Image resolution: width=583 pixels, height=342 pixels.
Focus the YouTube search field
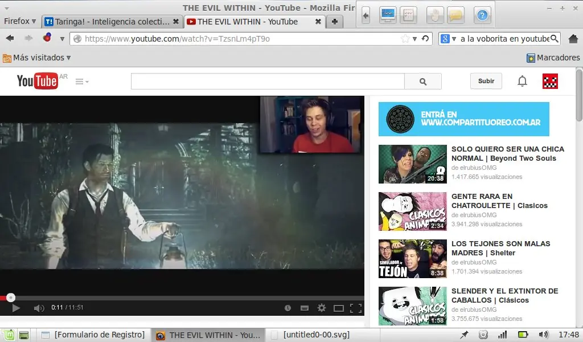(268, 82)
